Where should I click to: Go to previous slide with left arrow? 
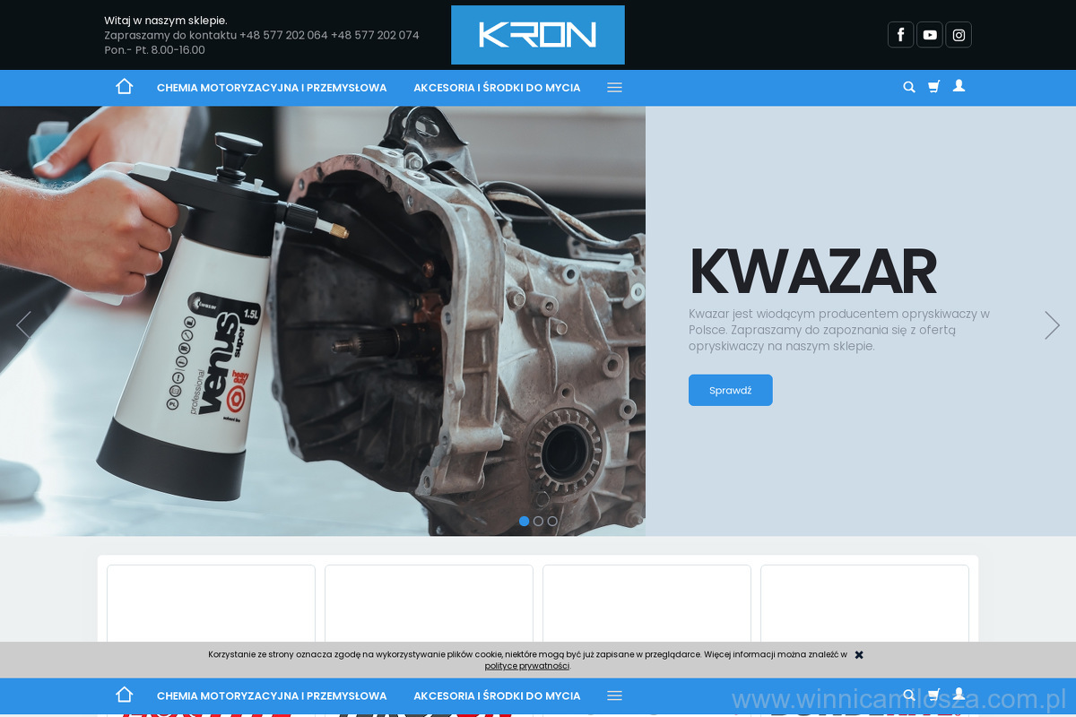pos(23,324)
